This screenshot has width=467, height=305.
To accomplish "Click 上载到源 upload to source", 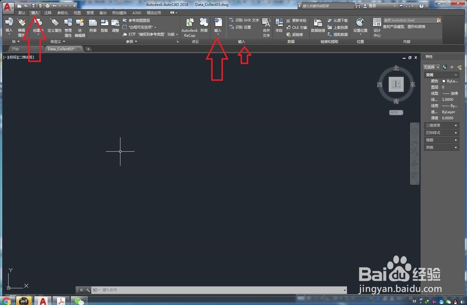I will point(338,28).
